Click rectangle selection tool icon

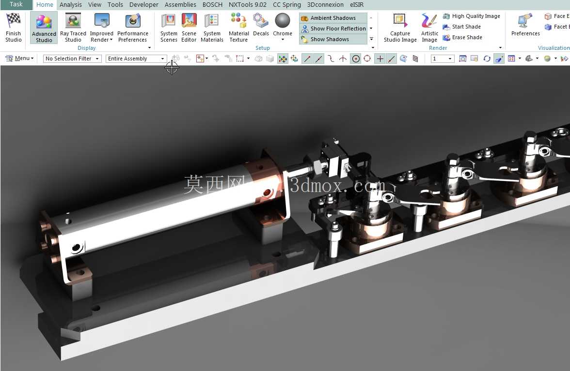240,59
